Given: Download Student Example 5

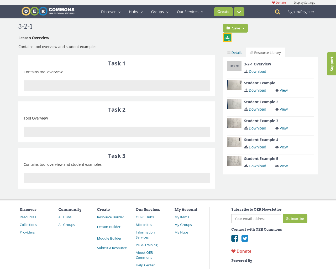Looking at the screenshot, I should pos(255,166).
